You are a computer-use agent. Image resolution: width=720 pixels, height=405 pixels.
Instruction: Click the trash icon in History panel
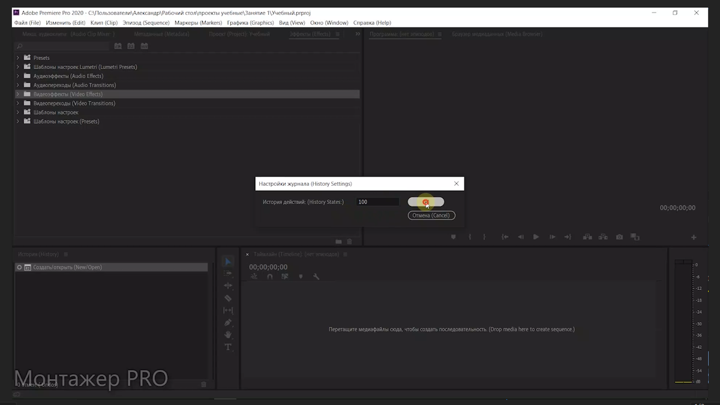[203, 384]
